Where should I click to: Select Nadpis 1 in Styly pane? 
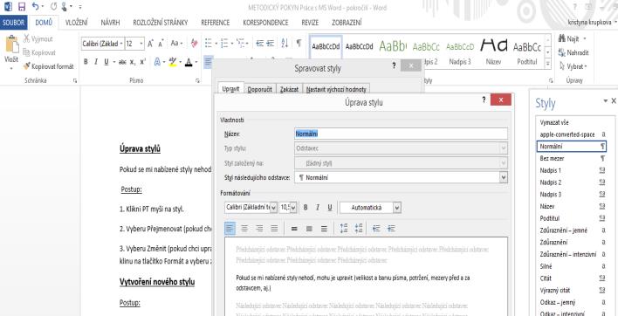[571, 170]
